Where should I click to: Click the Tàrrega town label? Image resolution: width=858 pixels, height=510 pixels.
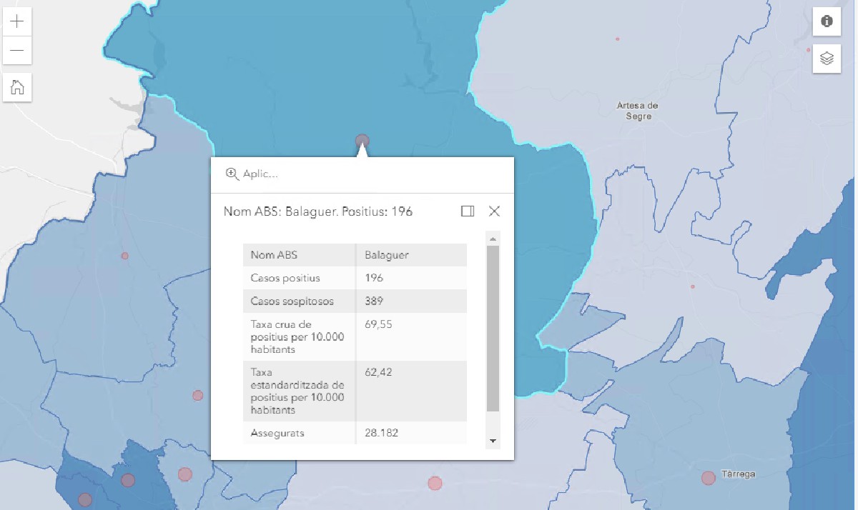click(x=739, y=474)
